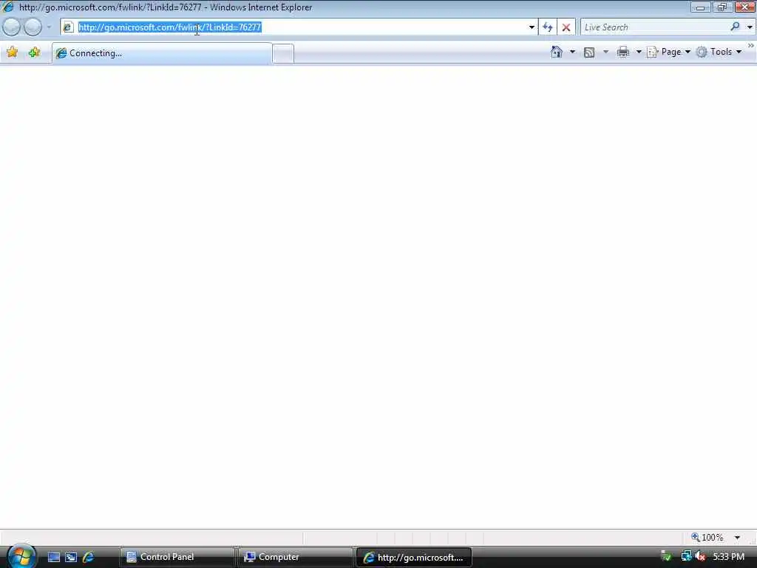
Task: Switch to Computer taskbar button
Action: click(296, 557)
